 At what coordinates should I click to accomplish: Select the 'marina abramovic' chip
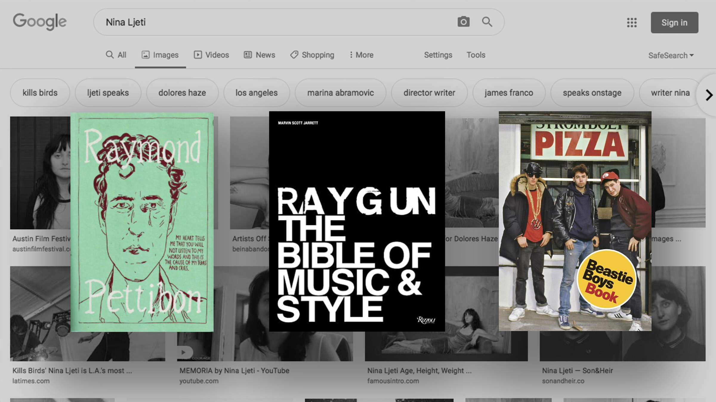coord(340,93)
